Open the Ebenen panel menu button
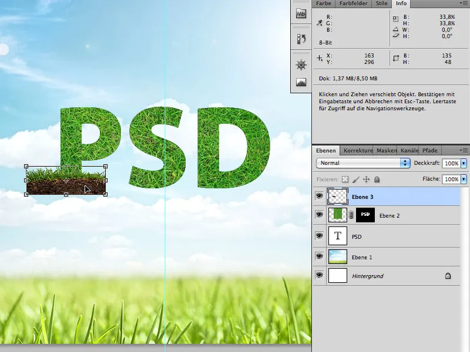470x352 pixels. (x=464, y=150)
